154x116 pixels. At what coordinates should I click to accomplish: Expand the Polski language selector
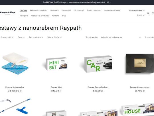(141, 15)
